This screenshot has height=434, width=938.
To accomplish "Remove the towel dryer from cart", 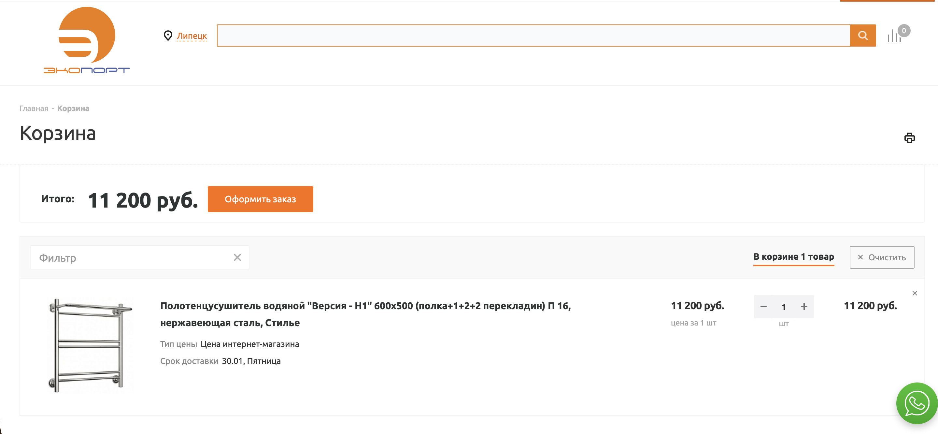I will click(x=914, y=293).
